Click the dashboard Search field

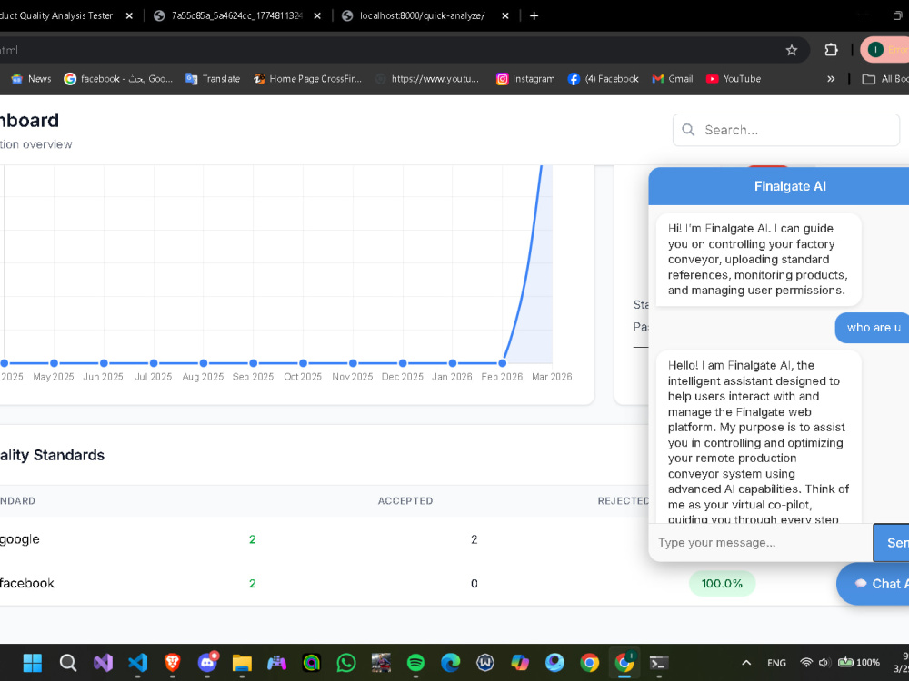(786, 130)
